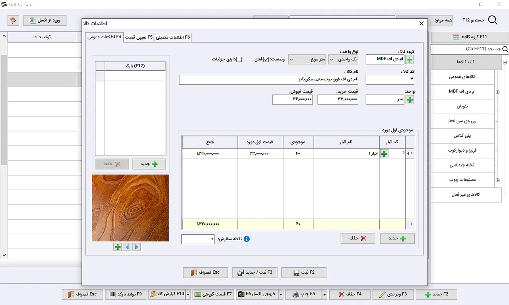This screenshot has width=509, height=305.
Task: Click the green plus in the انبار ۱ row
Action: [x=384, y=154]
